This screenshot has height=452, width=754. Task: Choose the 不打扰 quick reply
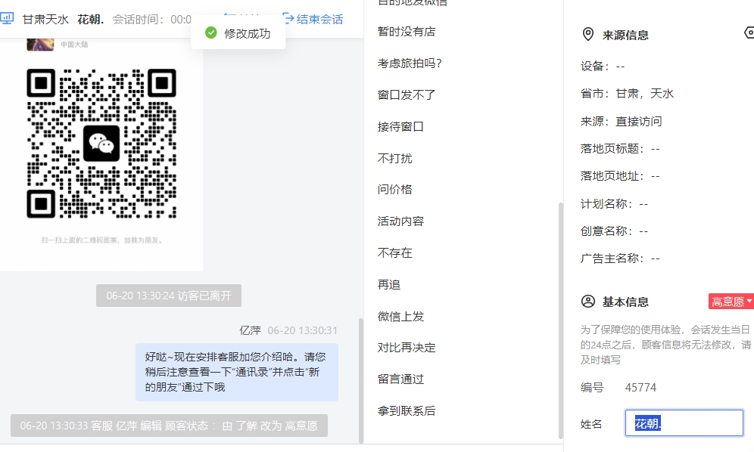(395, 159)
